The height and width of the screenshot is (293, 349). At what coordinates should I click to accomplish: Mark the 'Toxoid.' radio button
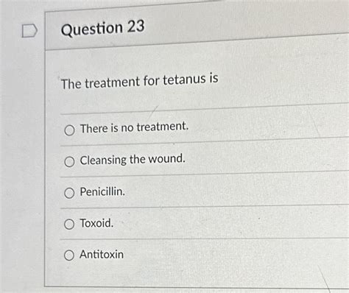point(69,224)
